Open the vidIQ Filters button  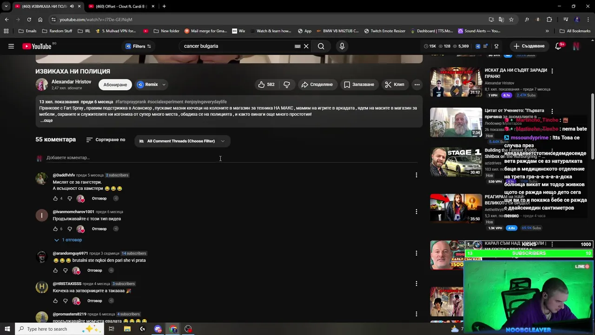click(x=139, y=46)
